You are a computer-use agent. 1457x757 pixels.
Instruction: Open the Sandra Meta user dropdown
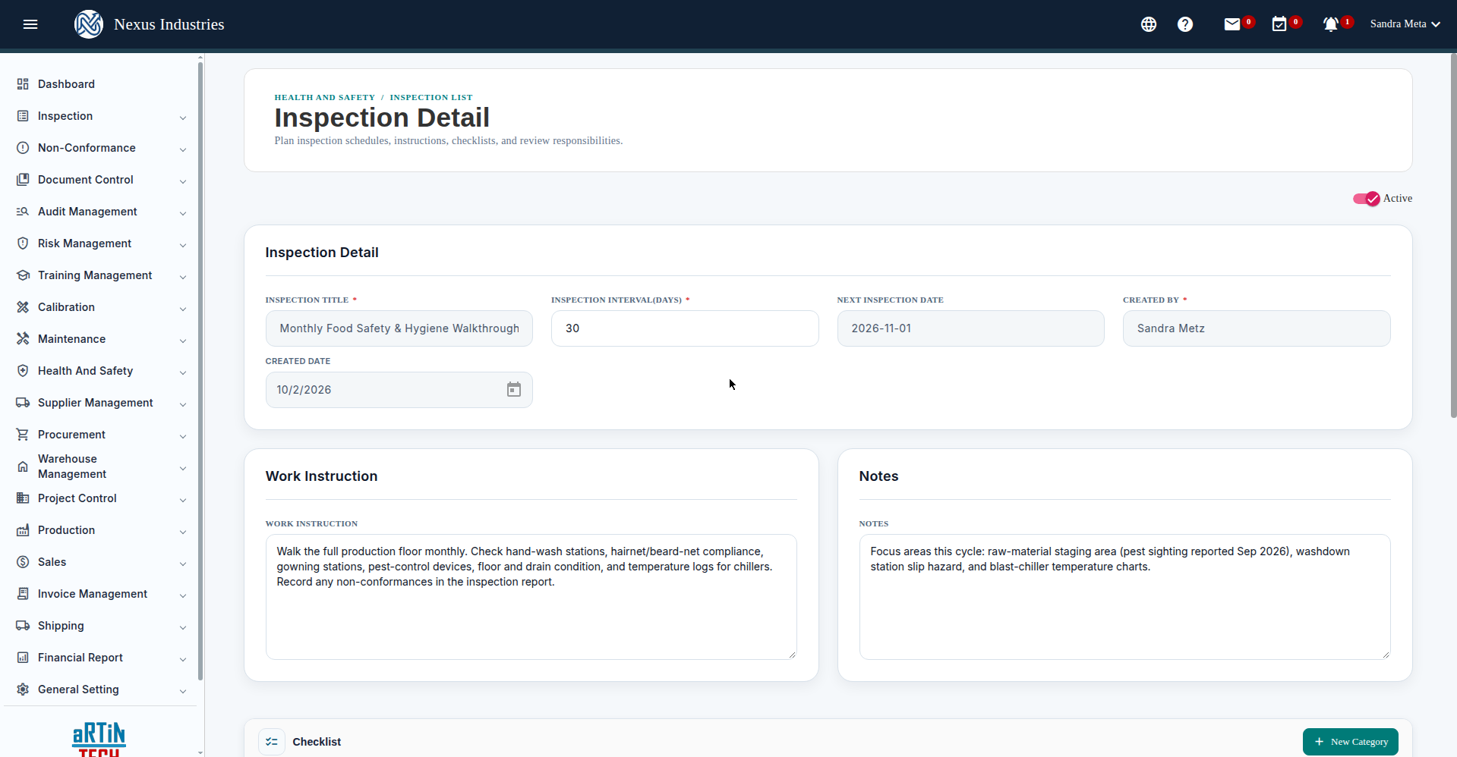tap(1405, 24)
